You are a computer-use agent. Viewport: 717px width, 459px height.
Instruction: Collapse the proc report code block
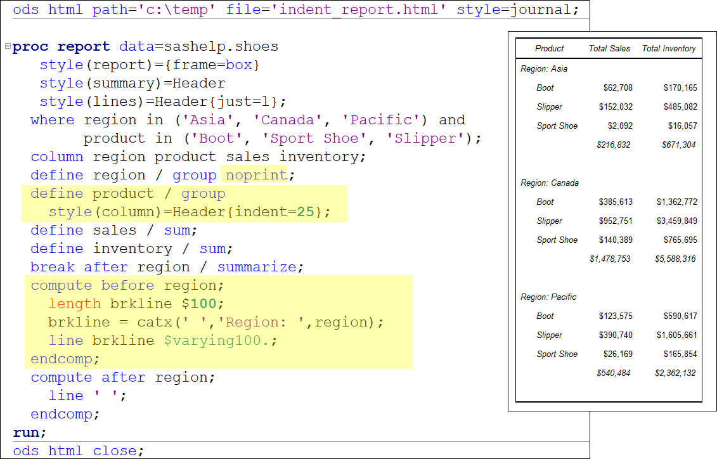[8, 47]
